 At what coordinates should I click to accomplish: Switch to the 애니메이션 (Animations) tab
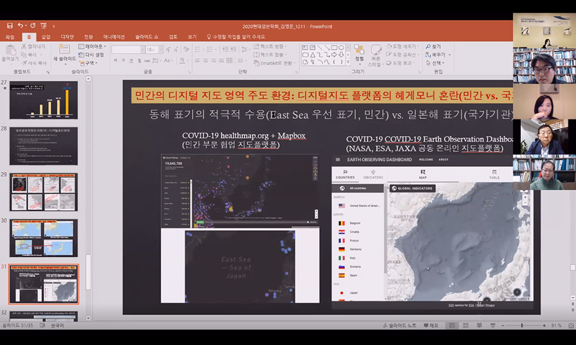point(114,36)
